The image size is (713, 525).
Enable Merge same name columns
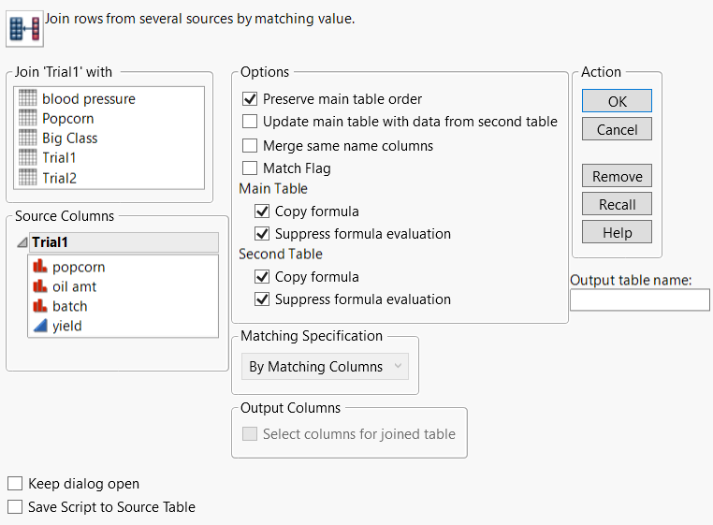tap(250, 146)
